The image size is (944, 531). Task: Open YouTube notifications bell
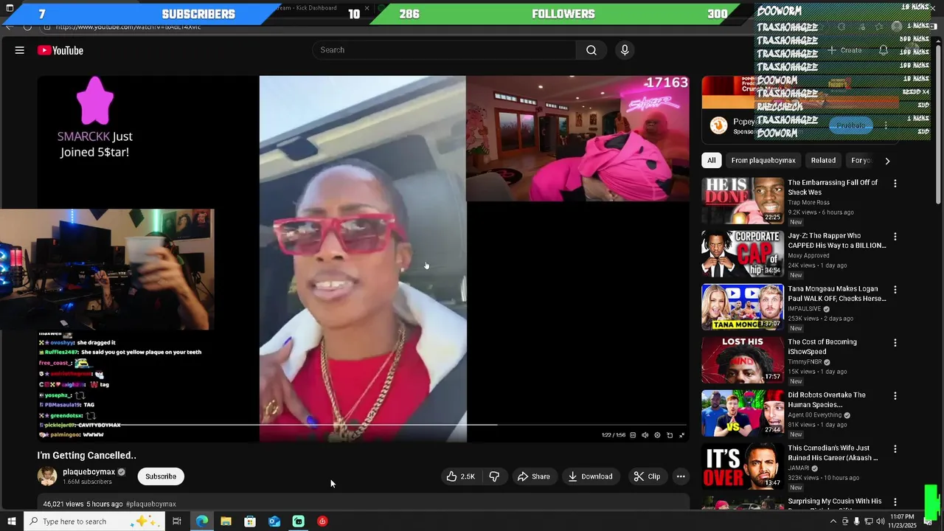point(884,50)
